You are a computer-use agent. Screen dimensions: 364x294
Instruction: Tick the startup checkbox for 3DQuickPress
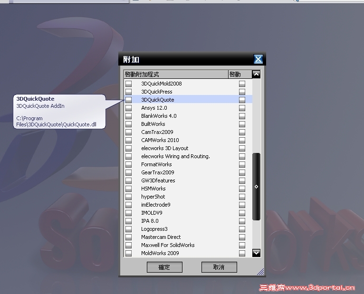(242, 92)
